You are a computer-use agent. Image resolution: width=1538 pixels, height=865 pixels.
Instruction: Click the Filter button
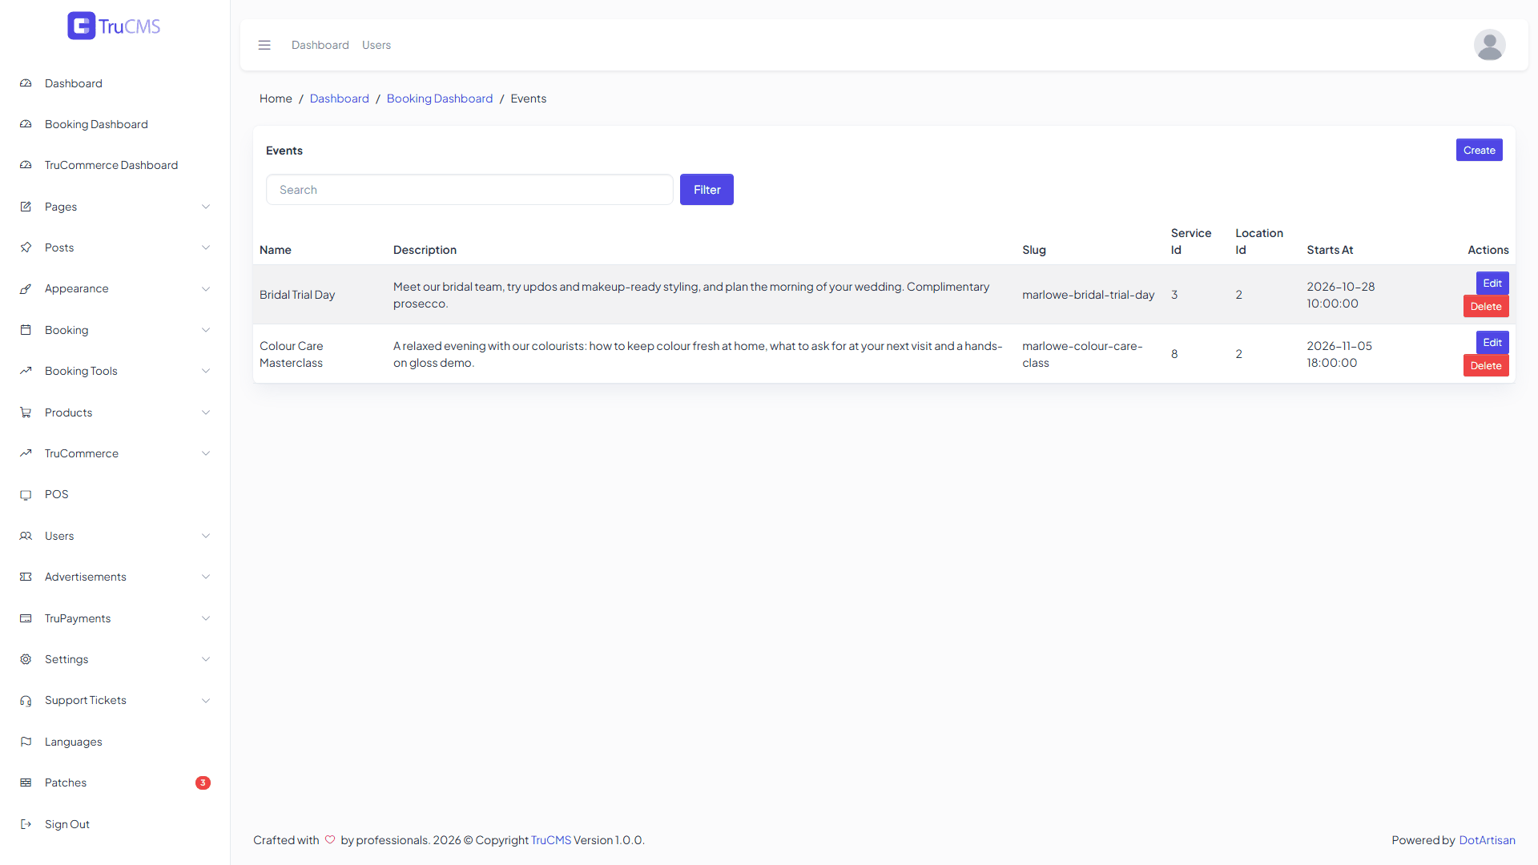coord(707,190)
